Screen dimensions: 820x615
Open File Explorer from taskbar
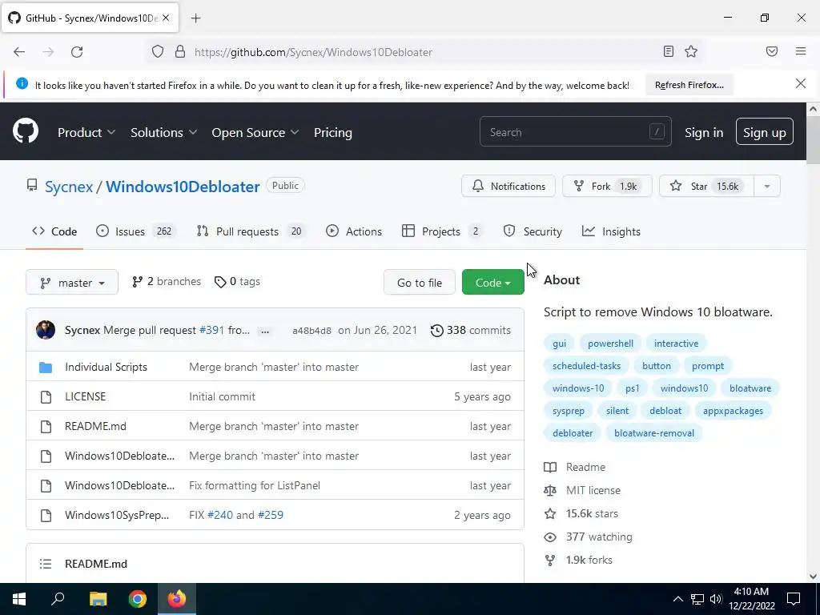(98, 599)
